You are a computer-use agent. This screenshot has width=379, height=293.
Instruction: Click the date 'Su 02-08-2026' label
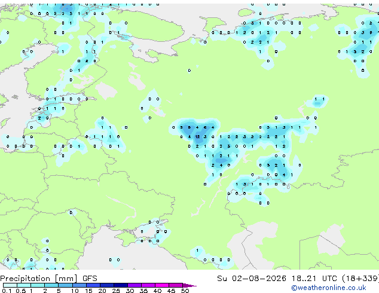252,279
